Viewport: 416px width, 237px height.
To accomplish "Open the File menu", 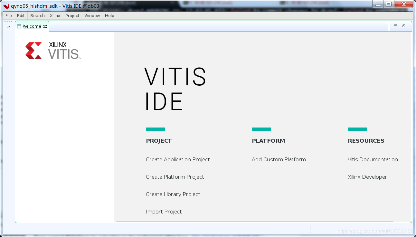I will (9, 15).
